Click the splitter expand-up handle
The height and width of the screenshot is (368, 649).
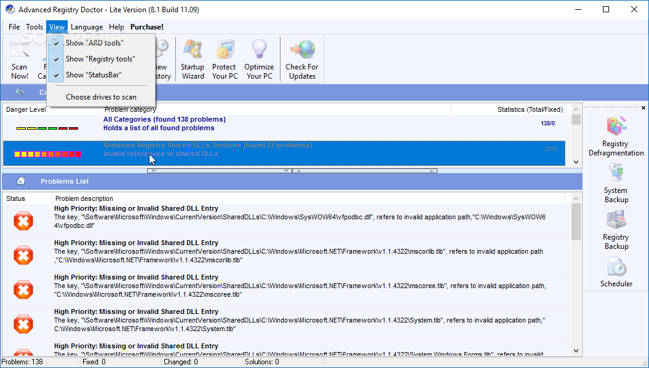point(365,170)
